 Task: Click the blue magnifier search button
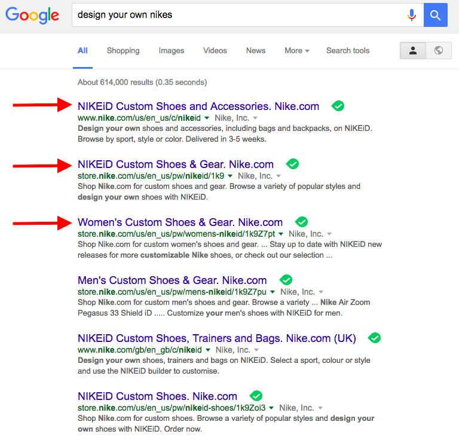click(x=435, y=15)
